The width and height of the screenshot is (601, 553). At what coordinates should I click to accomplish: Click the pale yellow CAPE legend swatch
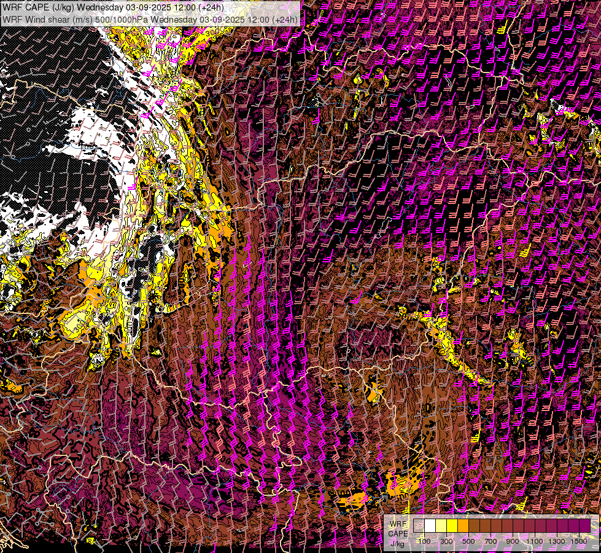(441, 525)
